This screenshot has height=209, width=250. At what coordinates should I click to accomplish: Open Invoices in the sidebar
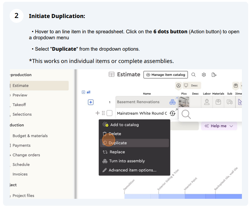20,174
